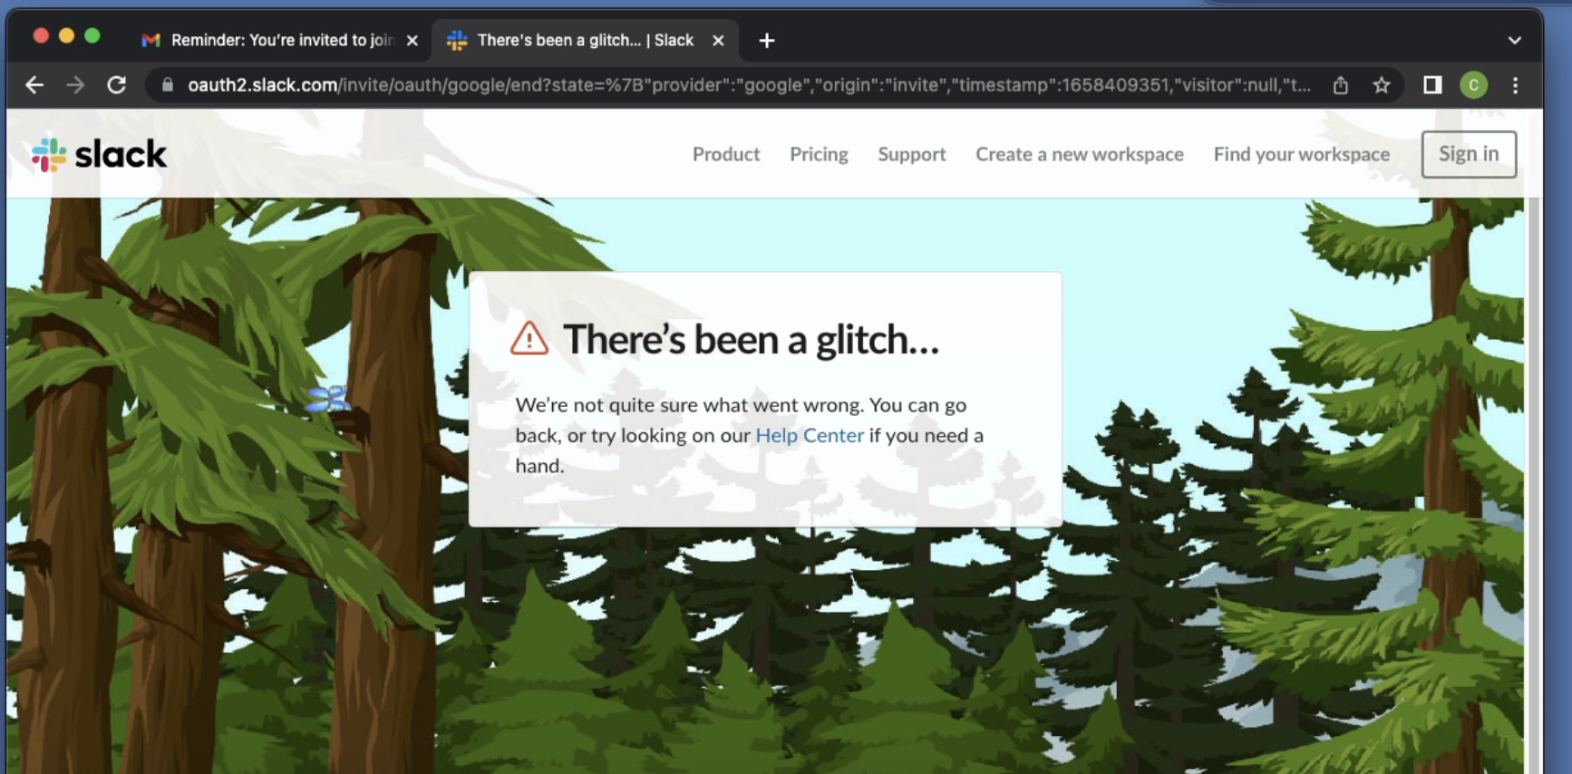This screenshot has width=1572, height=774.
Task: Close the Gmail Reminder tab
Action: click(412, 40)
